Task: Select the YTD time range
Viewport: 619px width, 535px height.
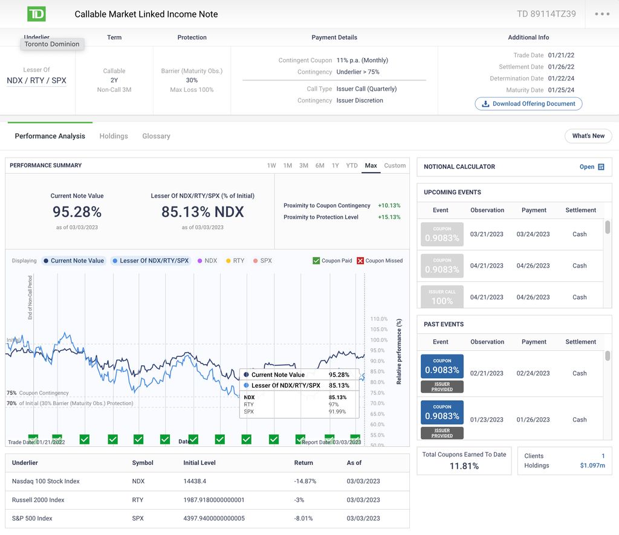Action: point(352,165)
